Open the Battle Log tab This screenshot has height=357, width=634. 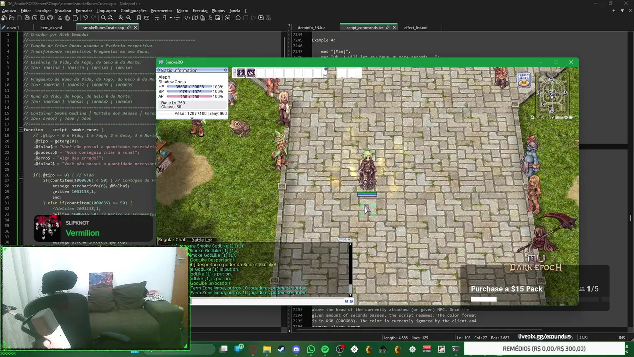click(x=202, y=240)
